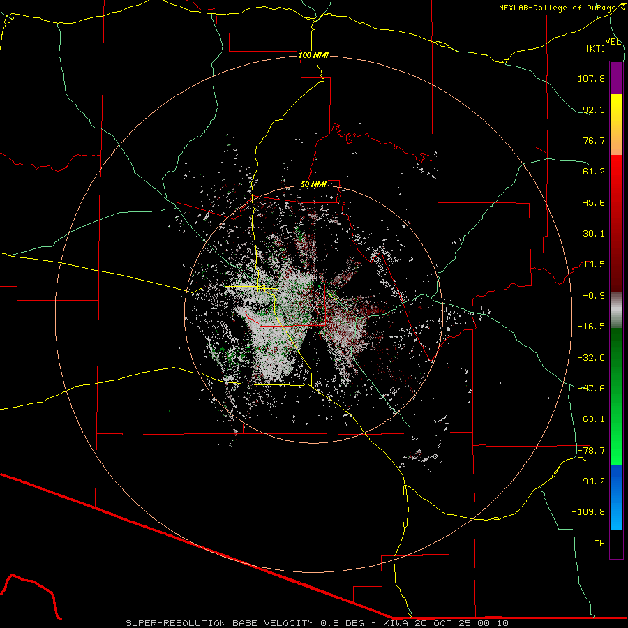Select the -0.9 legend value
The image size is (628, 628).
pos(594,296)
